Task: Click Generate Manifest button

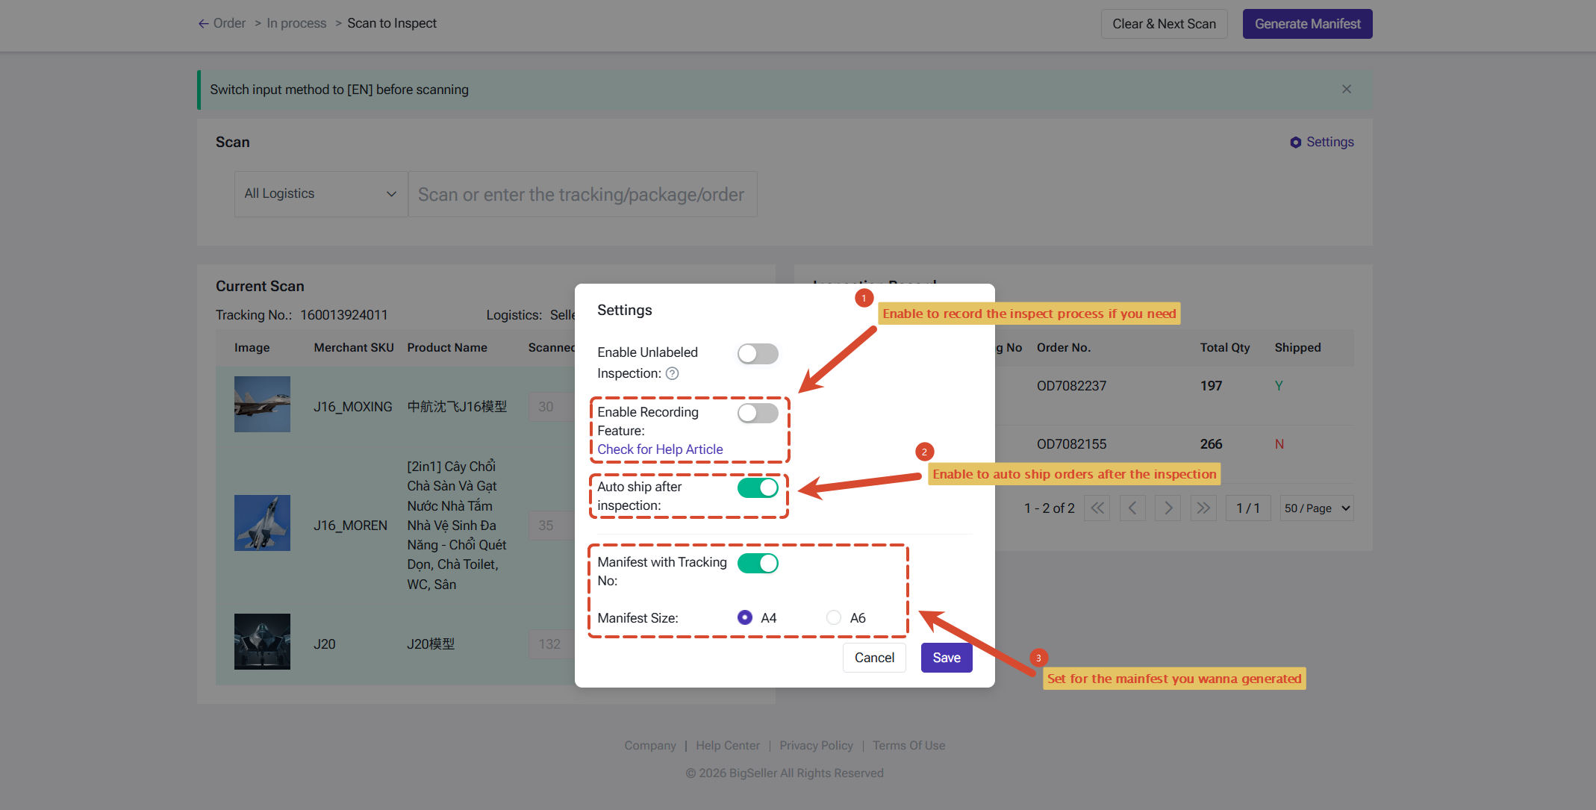Action: (x=1307, y=24)
